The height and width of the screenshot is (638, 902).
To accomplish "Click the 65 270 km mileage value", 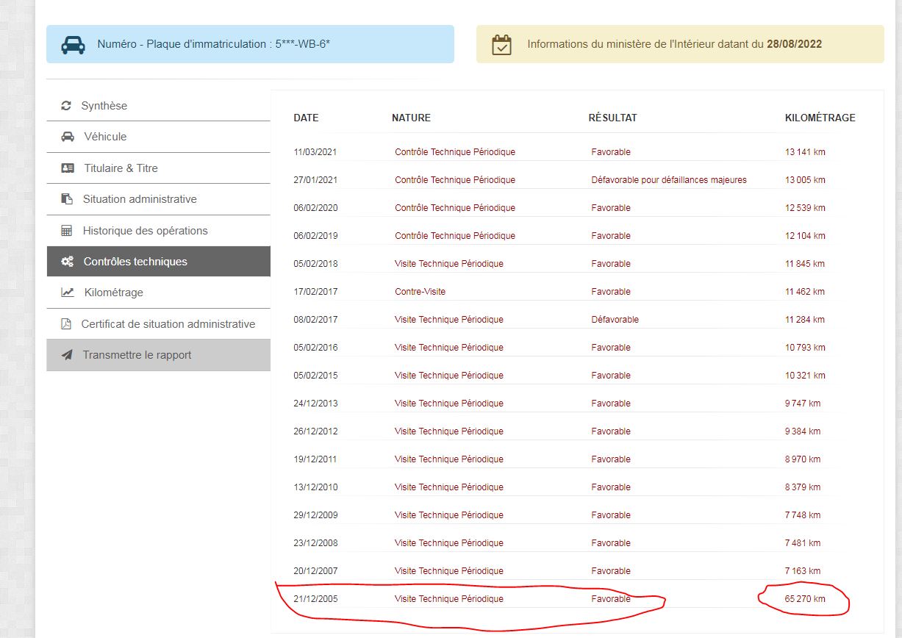I will pos(804,599).
